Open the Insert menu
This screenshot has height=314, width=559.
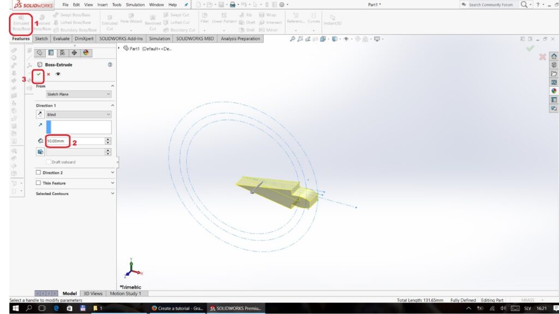click(x=103, y=4)
